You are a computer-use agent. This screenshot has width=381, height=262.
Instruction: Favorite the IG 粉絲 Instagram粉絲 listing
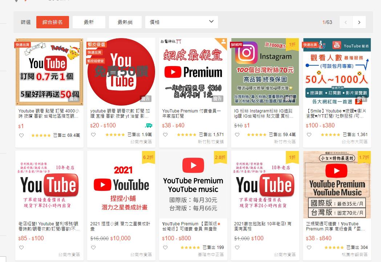pyautogui.click(x=237, y=135)
